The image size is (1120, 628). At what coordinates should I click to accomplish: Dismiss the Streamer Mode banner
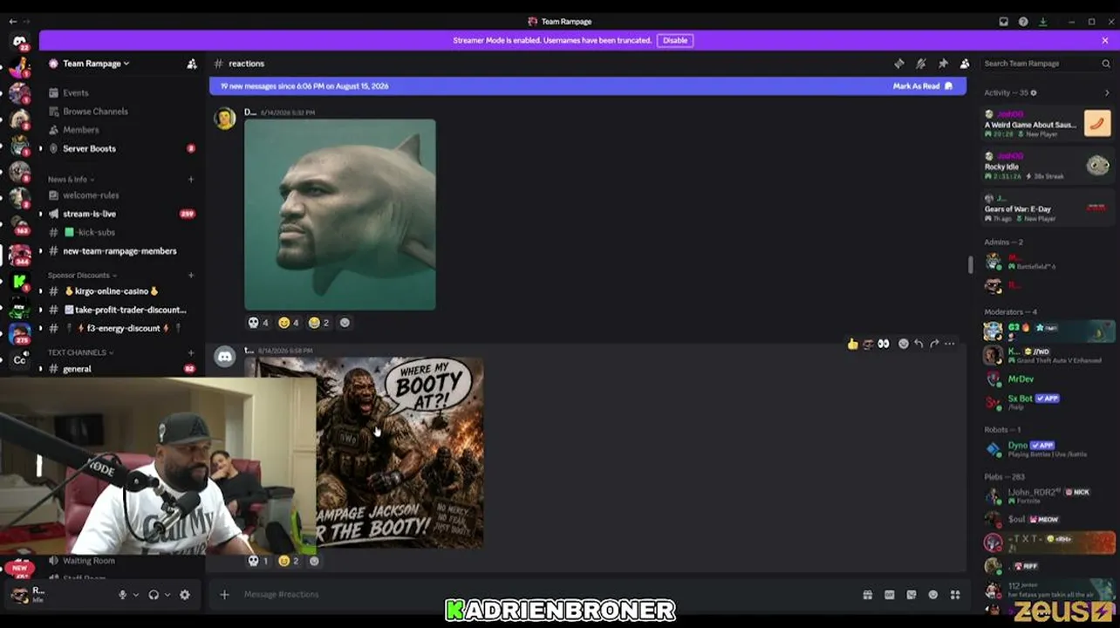pyautogui.click(x=1105, y=40)
